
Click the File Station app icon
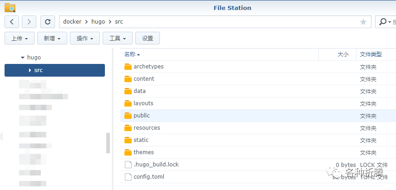(10, 8)
